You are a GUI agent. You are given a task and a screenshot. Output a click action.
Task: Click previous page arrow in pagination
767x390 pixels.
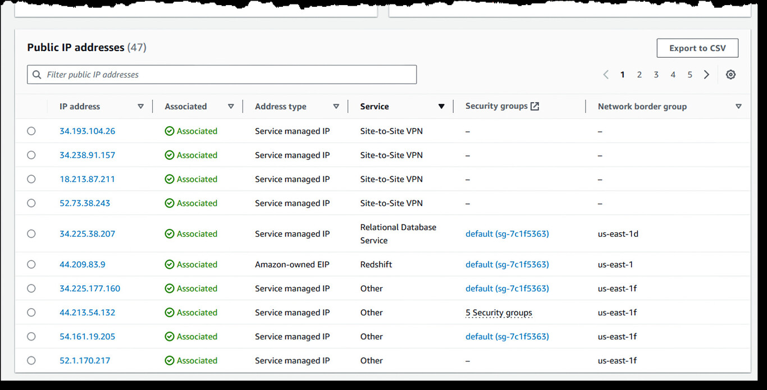tap(606, 75)
